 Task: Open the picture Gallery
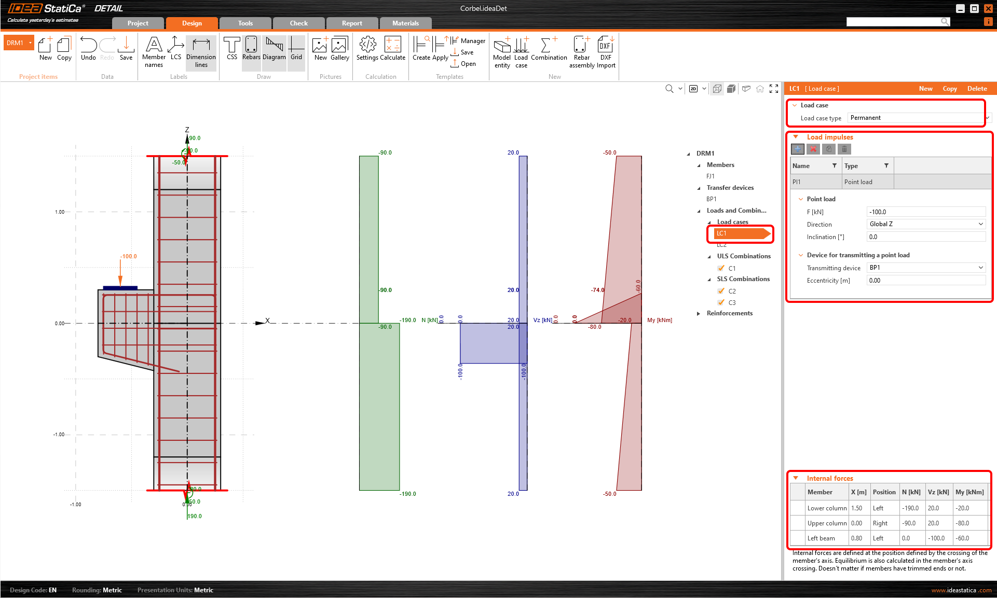339,49
